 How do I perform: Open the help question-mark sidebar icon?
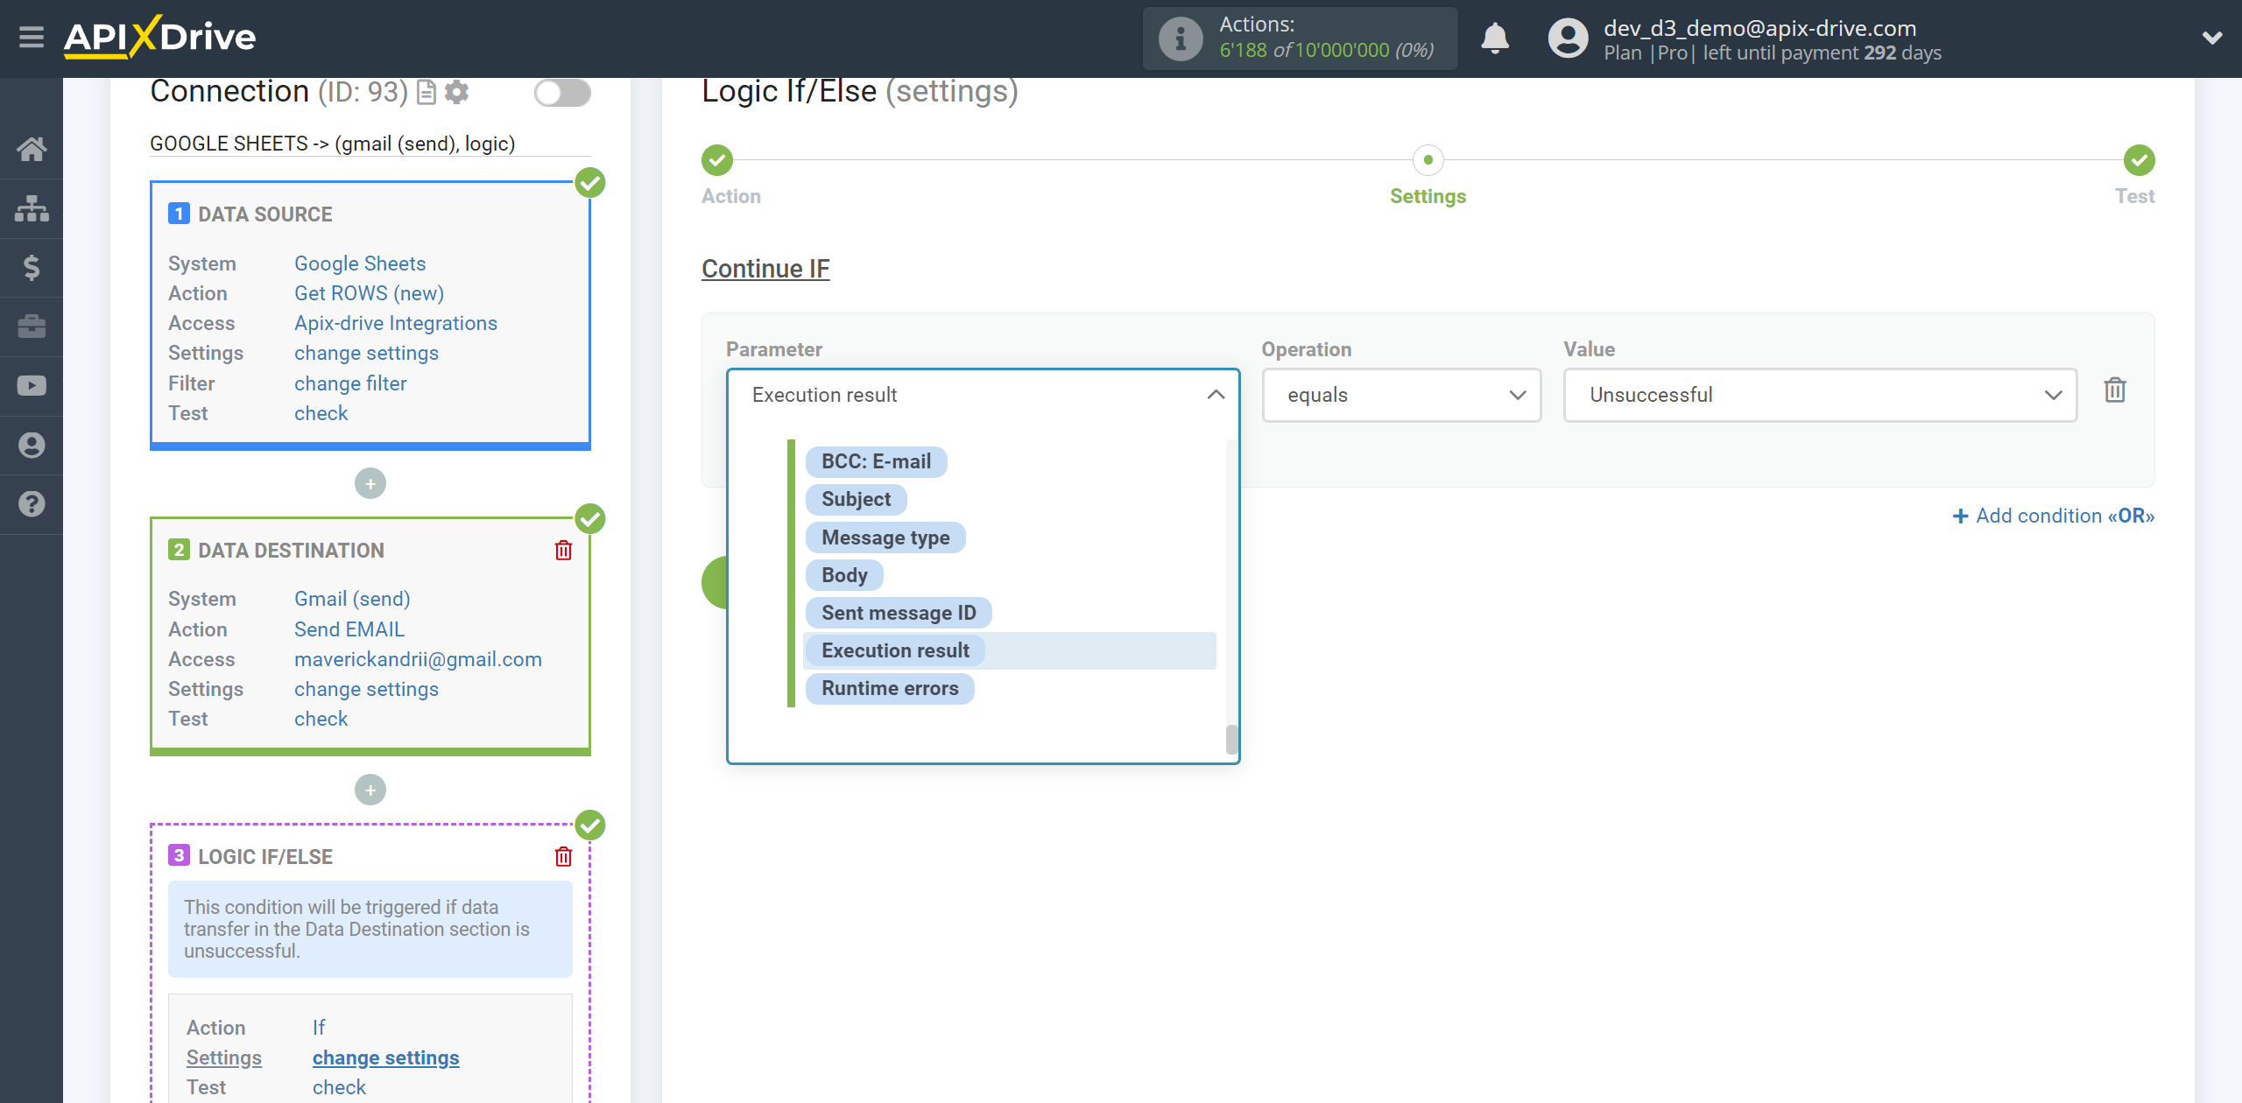[x=32, y=504]
